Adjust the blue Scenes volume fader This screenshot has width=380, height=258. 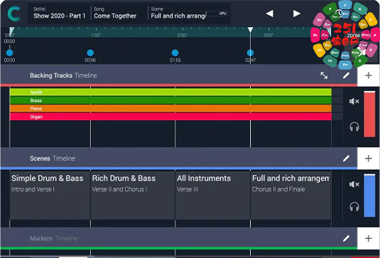click(x=369, y=195)
